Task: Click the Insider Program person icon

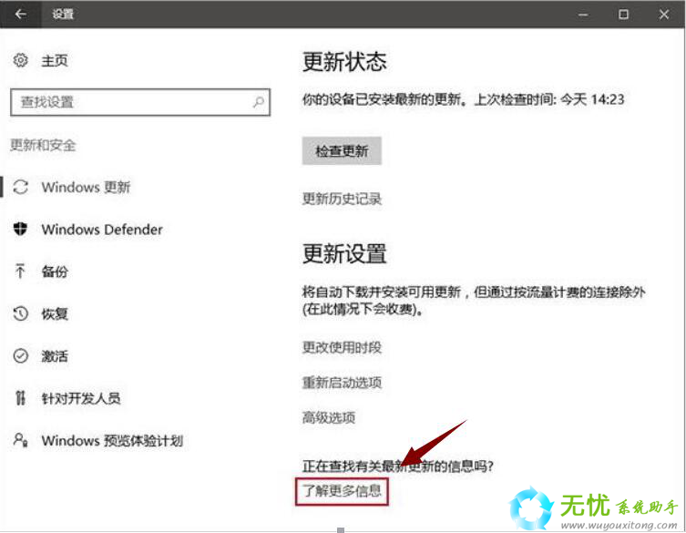Action: coord(20,440)
